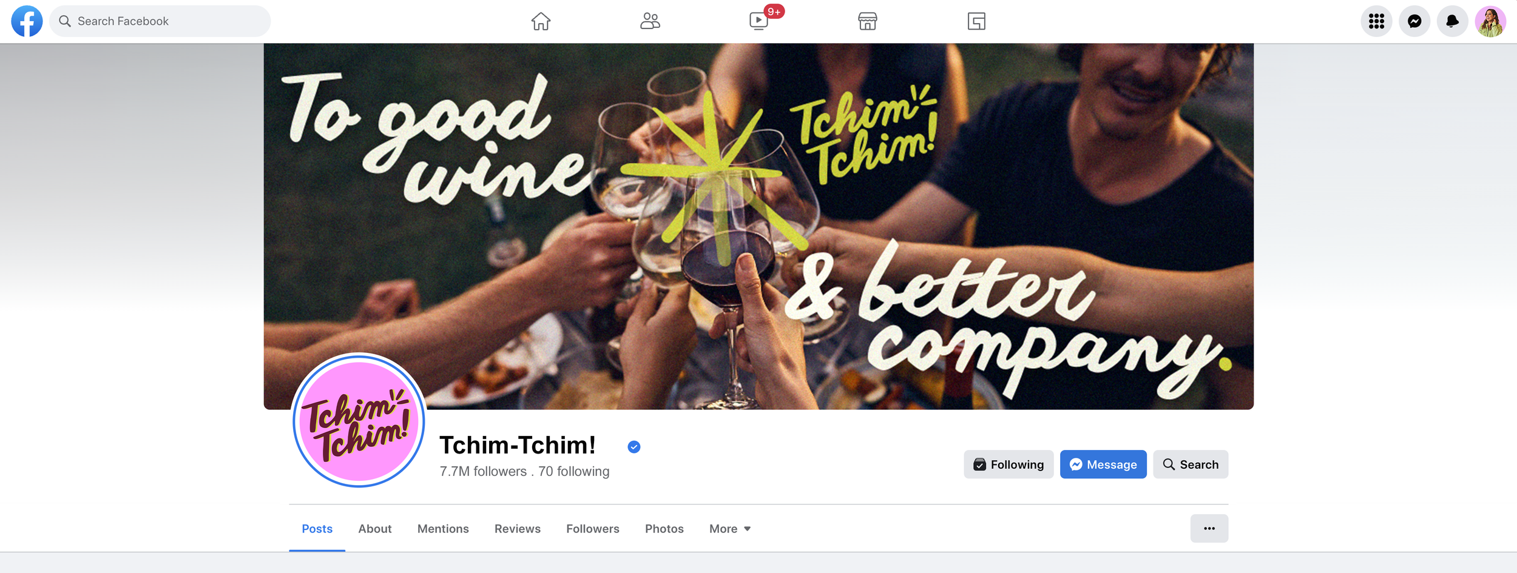The height and width of the screenshot is (573, 1517).
Task: Open the Photos tab
Action: [664, 529]
